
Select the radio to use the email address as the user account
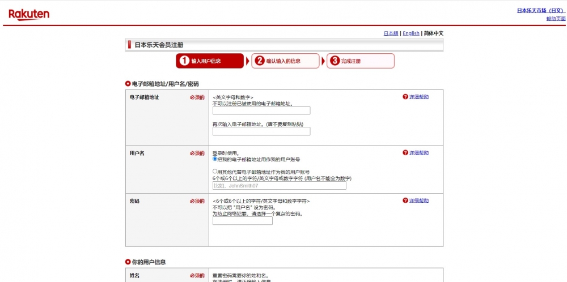pos(215,159)
